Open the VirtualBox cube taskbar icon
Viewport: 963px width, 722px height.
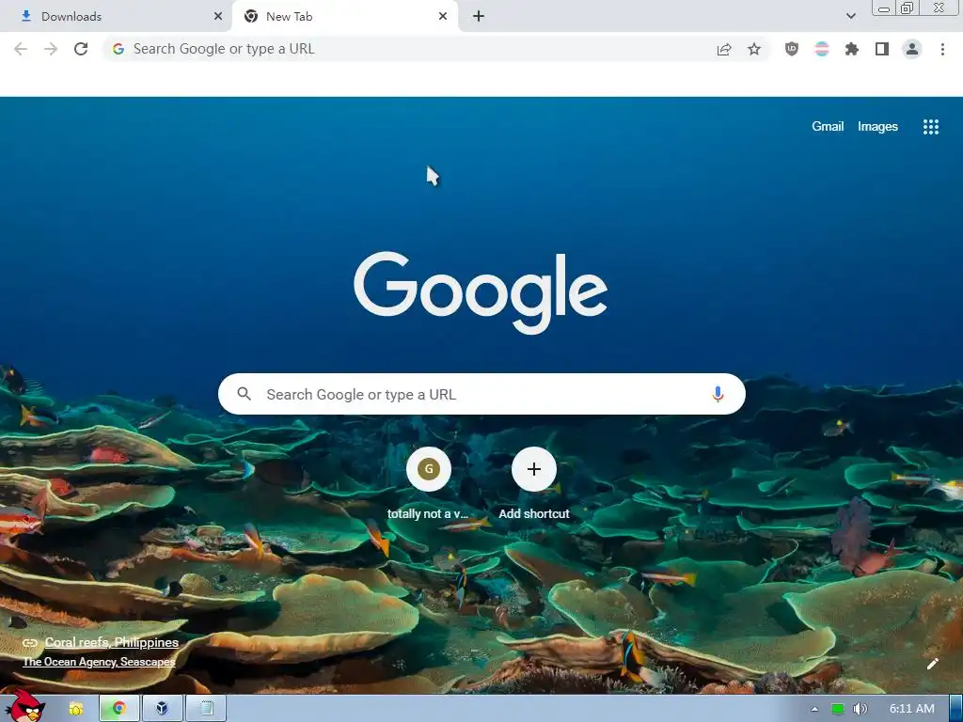click(x=162, y=709)
